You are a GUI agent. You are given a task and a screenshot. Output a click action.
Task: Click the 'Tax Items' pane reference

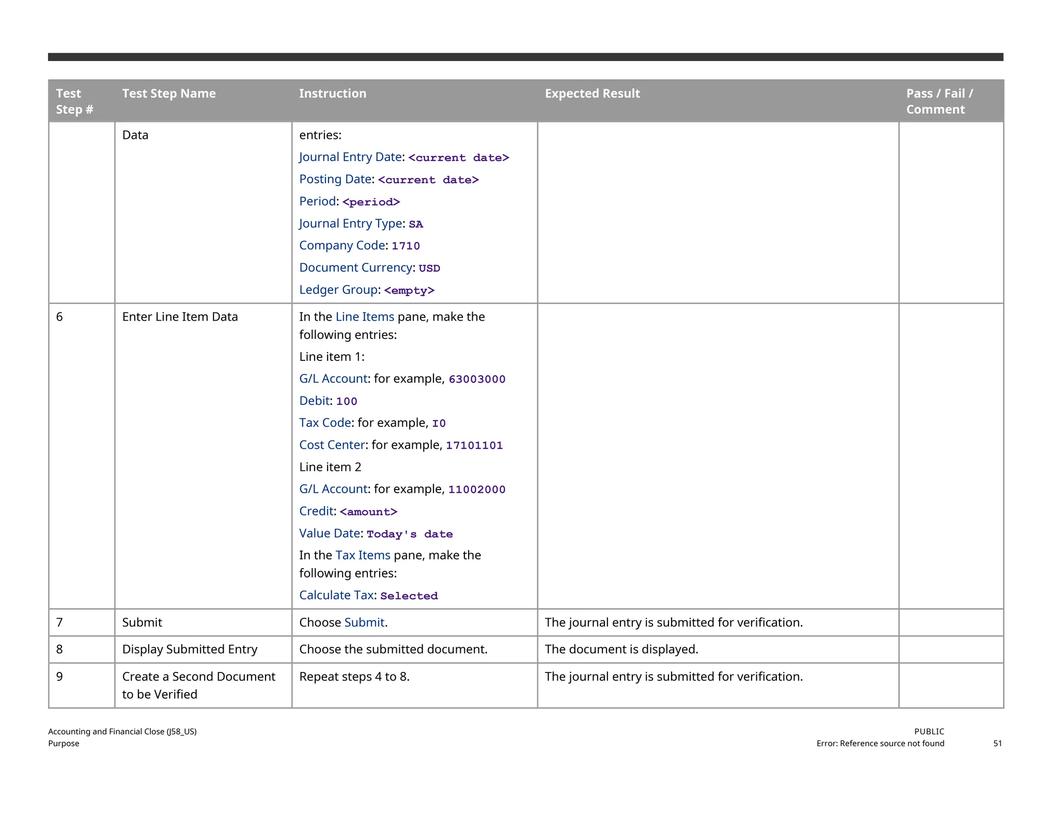(x=363, y=555)
